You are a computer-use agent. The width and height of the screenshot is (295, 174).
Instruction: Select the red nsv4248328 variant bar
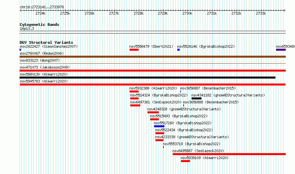point(153,112)
